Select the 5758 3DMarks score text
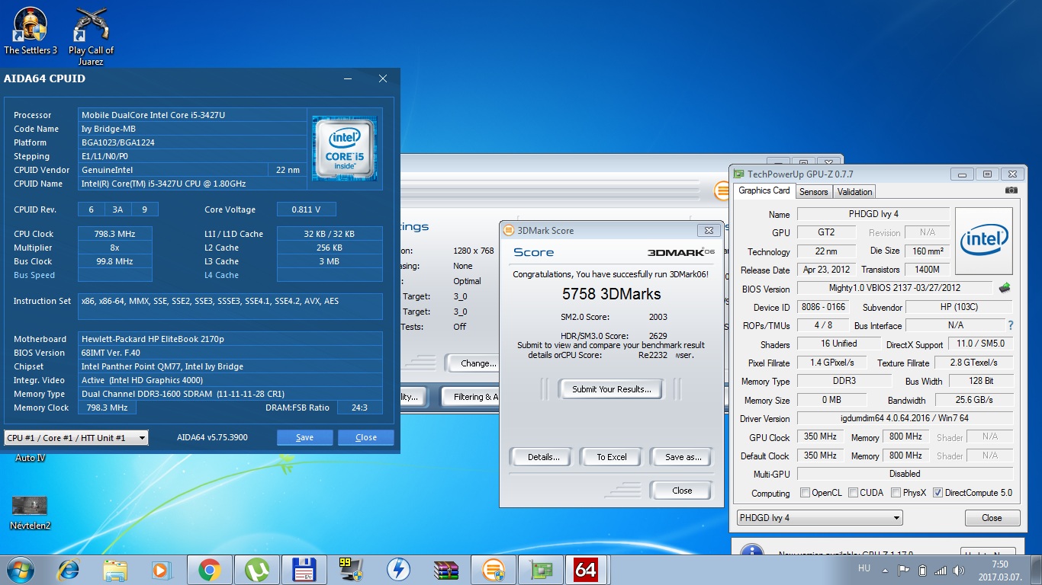The image size is (1042, 585). (611, 294)
